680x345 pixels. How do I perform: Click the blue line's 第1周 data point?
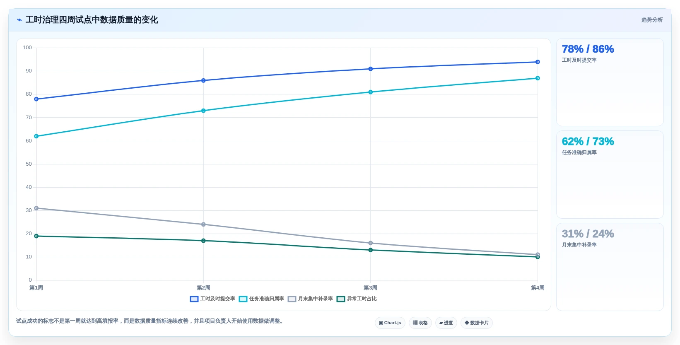tap(36, 99)
